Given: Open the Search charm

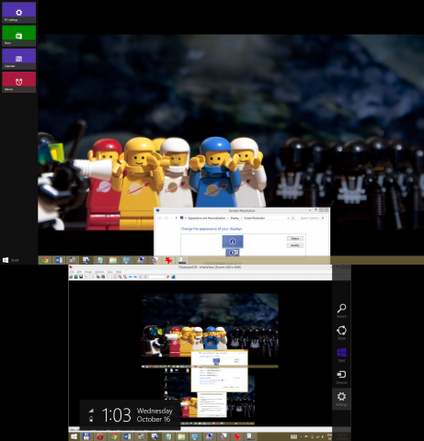Looking at the screenshot, I should point(341,311).
